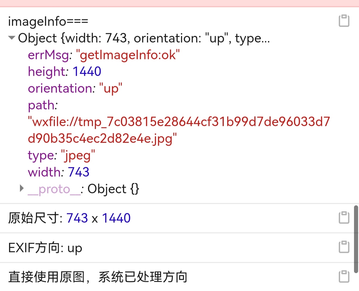Click the "jpeg" type value
The height and width of the screenshot is (291, 359).
click(x=78, y=155)
